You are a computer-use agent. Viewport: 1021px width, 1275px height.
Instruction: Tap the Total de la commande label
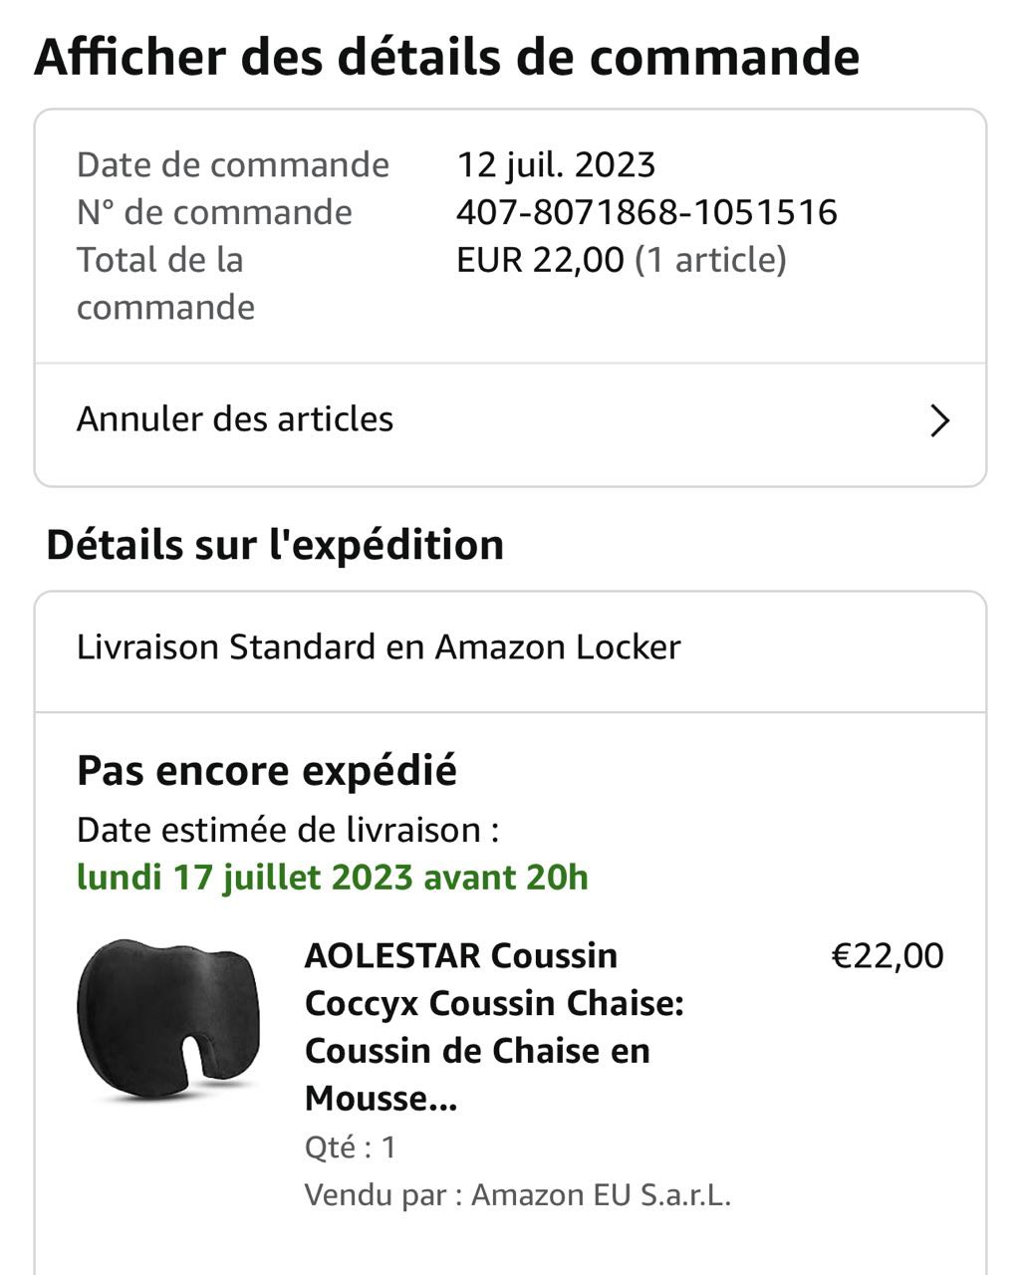[165, 283]
